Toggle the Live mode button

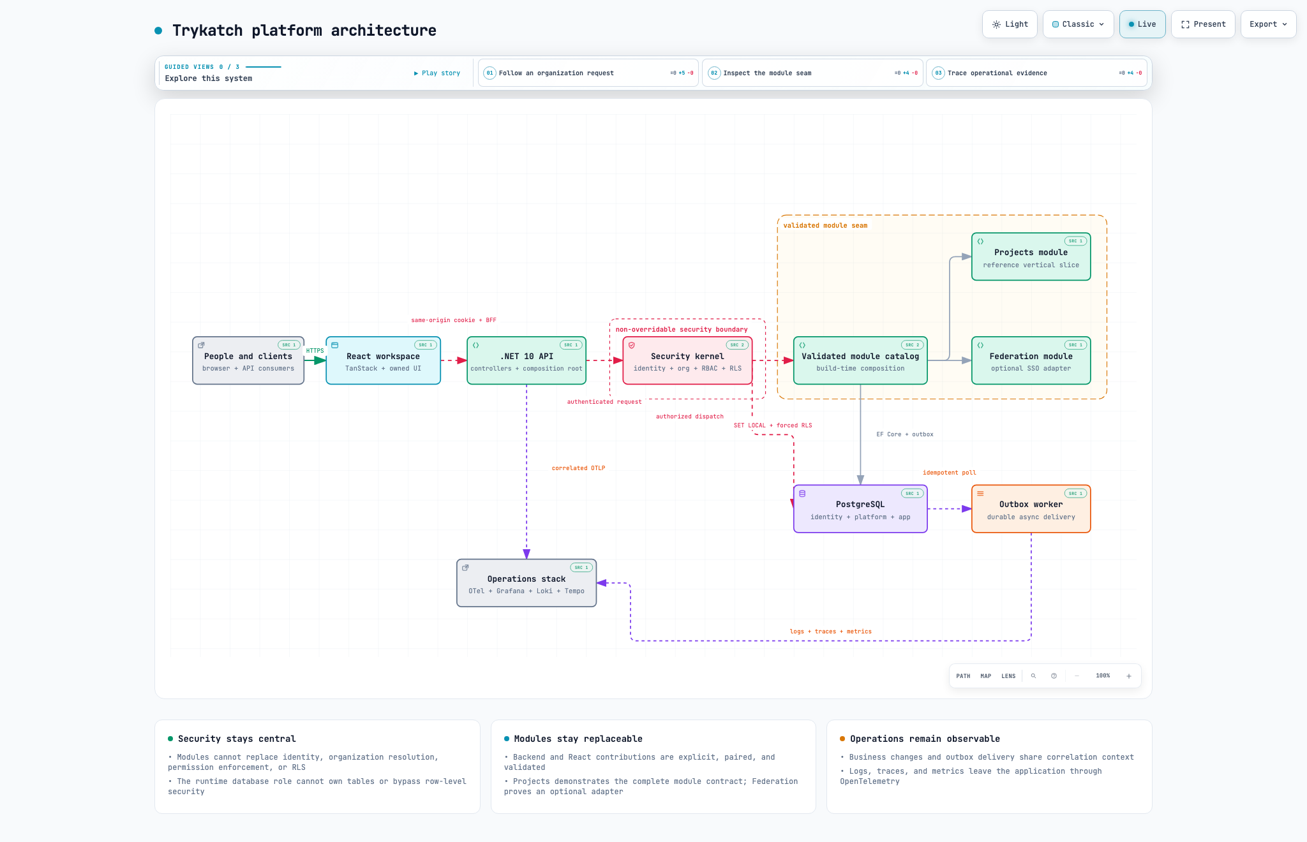pyautogui.click(x=1142, y=24)
